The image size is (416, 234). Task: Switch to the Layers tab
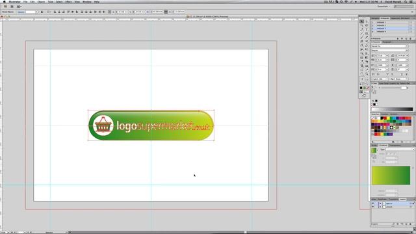pos(402,200)
